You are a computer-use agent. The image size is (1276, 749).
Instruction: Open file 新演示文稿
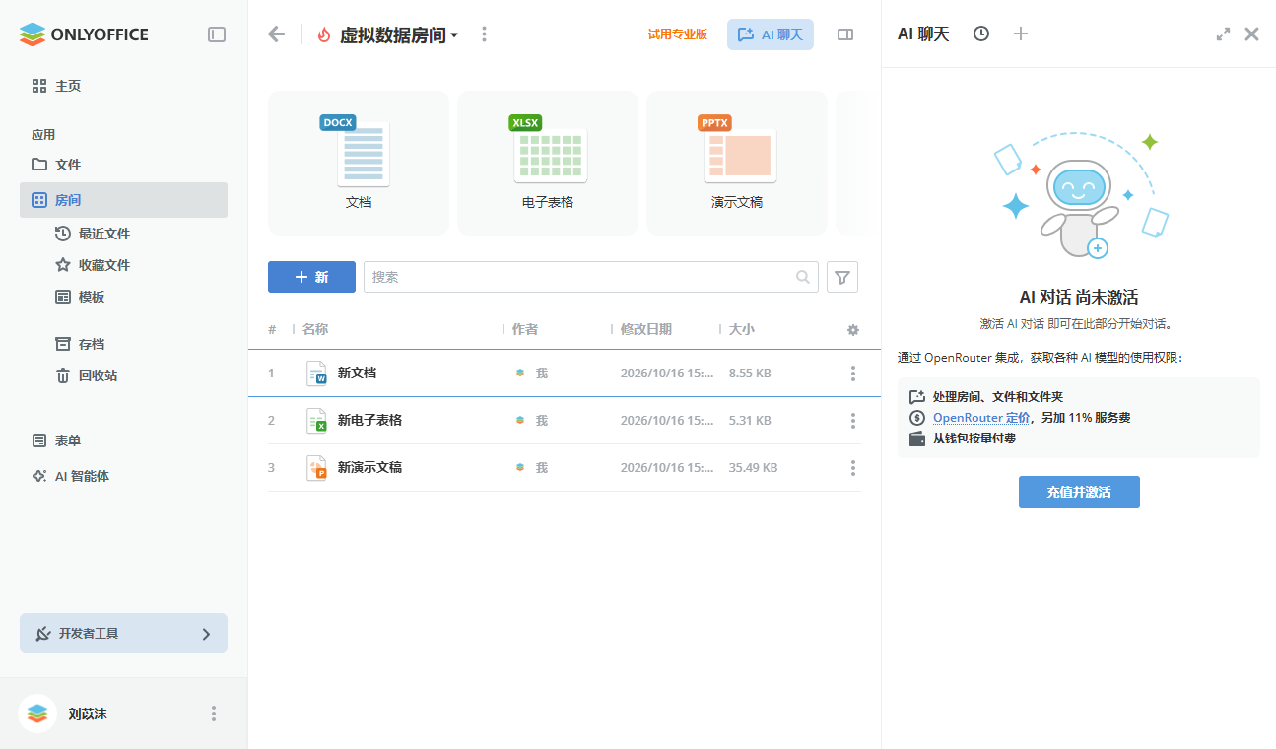(370, 468)
